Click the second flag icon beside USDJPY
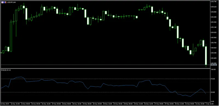This screenshot has width=219, height=106. pos(5,2)
